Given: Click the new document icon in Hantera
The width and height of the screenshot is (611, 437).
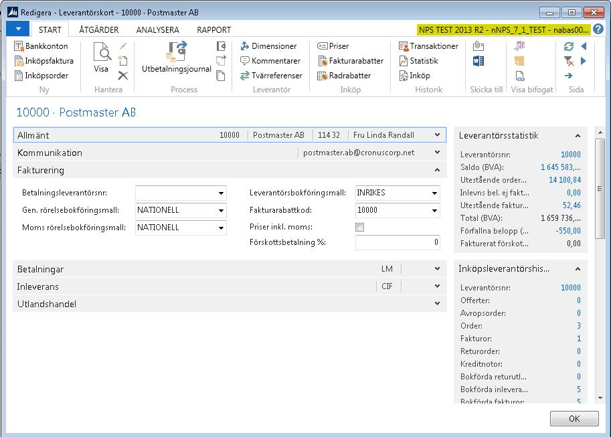Looking at the screenshot, I should tap(123, 61).
